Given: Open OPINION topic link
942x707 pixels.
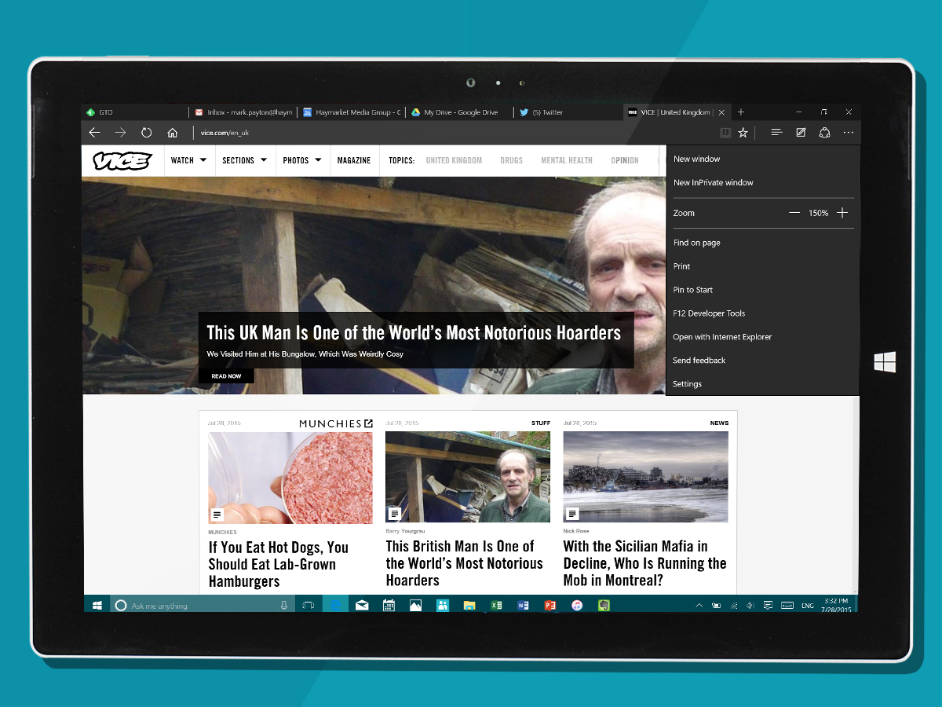Looking at the screenshot, I should click(625, 160).
